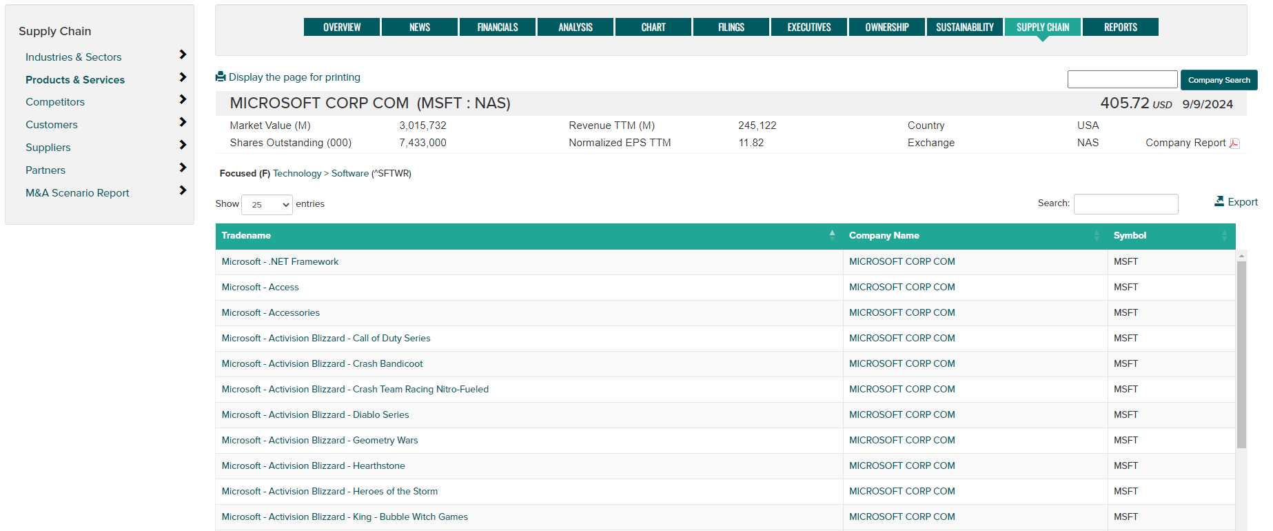Click the Company Search button
Screen dimensions: 1273x531
pos(1219,80)
